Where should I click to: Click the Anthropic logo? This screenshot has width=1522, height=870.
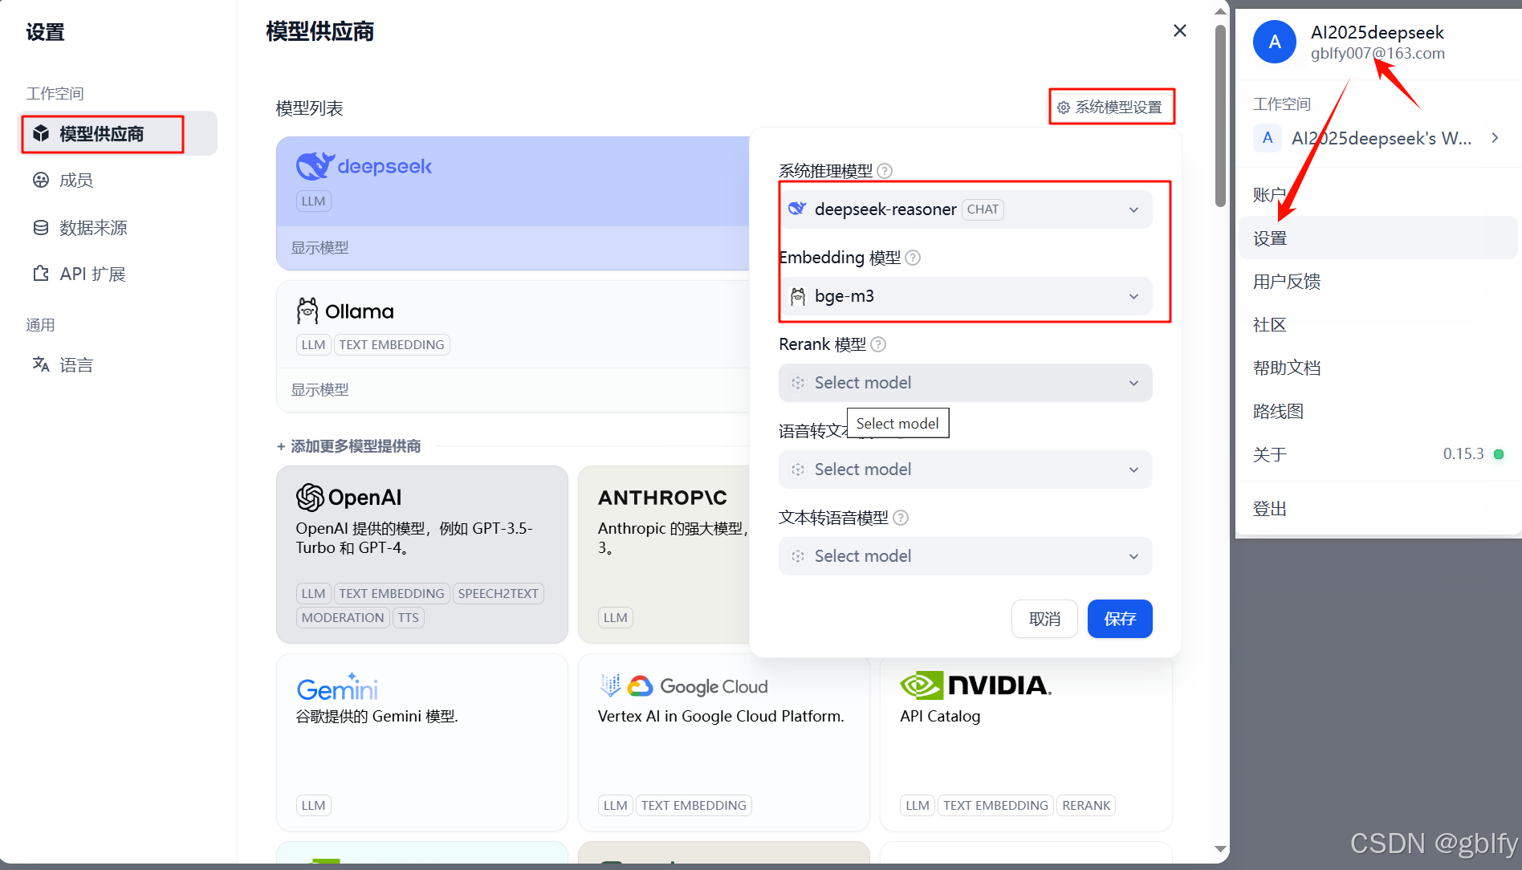(662, 498)
